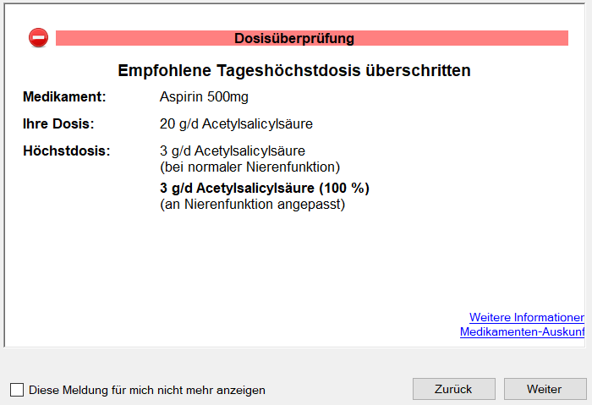This screenshot has height=405, width=592.
Task: Click the 'Diese Meldung für mich' checkbox label
Action: tap(147, 390)
